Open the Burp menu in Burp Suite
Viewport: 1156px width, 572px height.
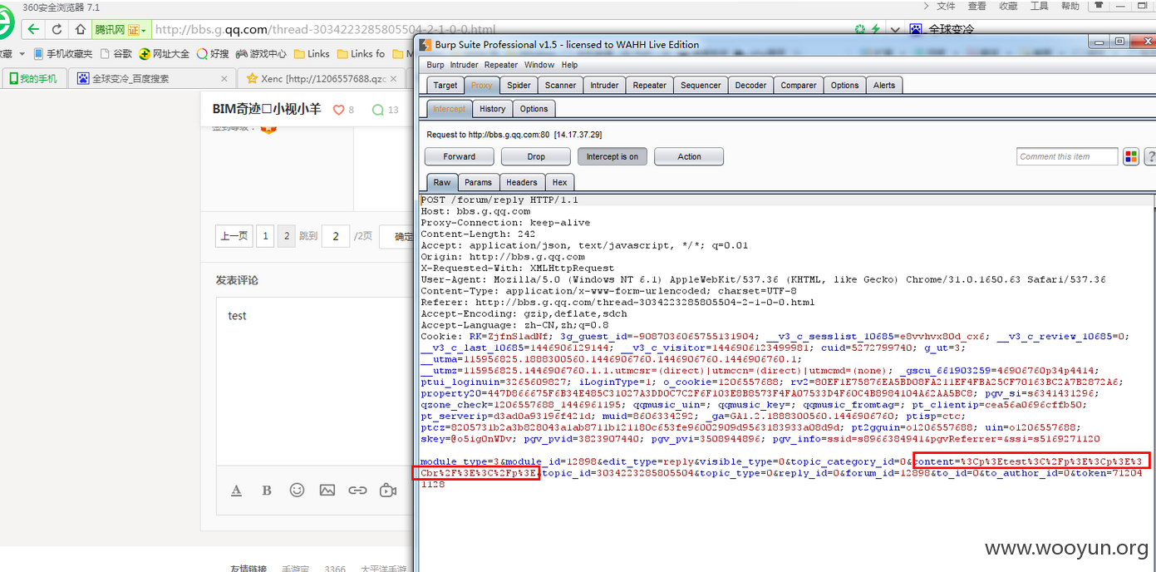(435, 65)
